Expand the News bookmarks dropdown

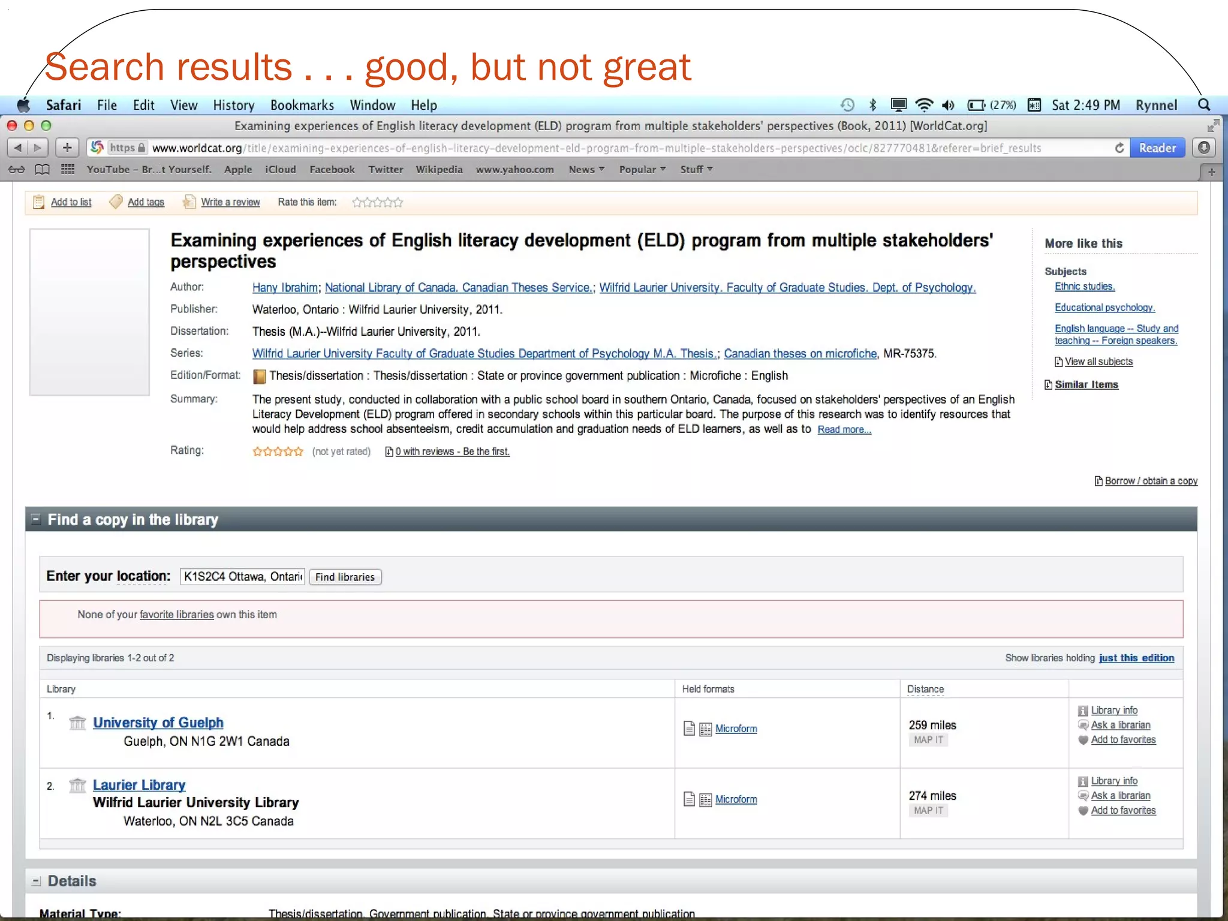[586, 169]
